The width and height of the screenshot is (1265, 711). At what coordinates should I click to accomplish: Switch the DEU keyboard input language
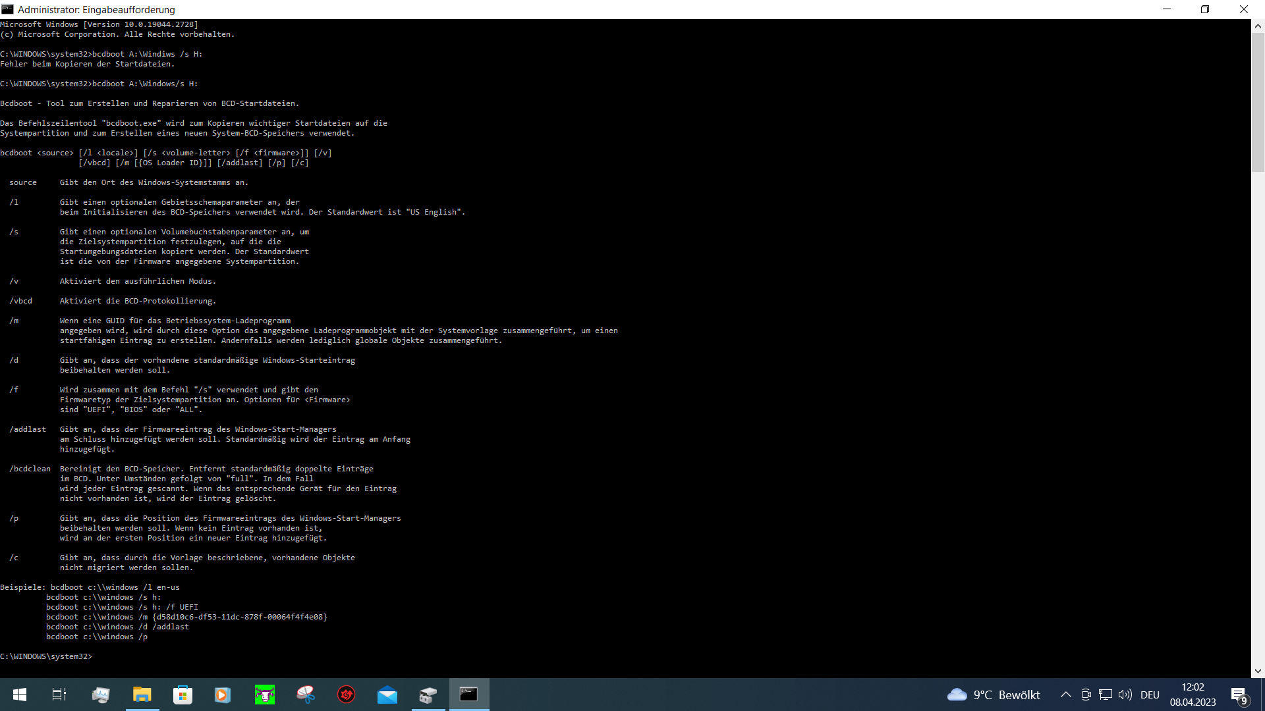point(1150,695)
